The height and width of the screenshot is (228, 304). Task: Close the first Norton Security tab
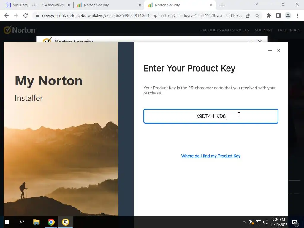click(140, 5)
